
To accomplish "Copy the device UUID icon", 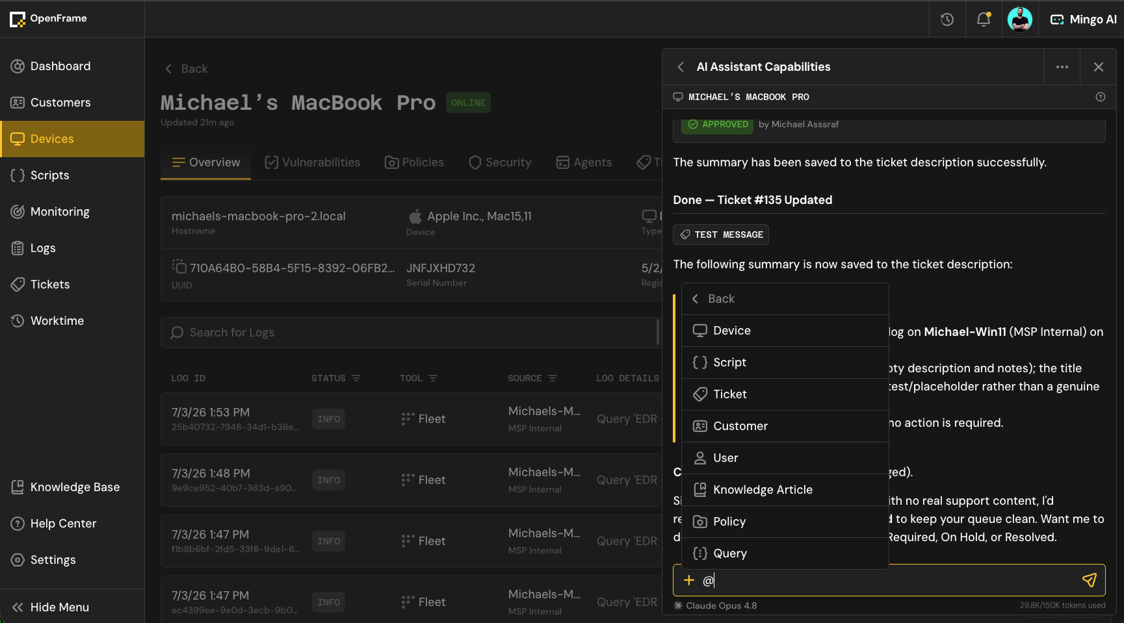I will [x=179, y=267].
